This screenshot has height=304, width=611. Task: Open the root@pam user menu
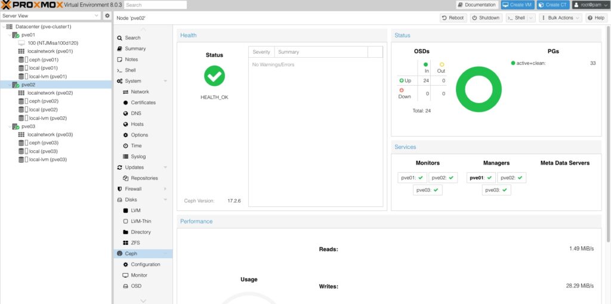point(590,5)
